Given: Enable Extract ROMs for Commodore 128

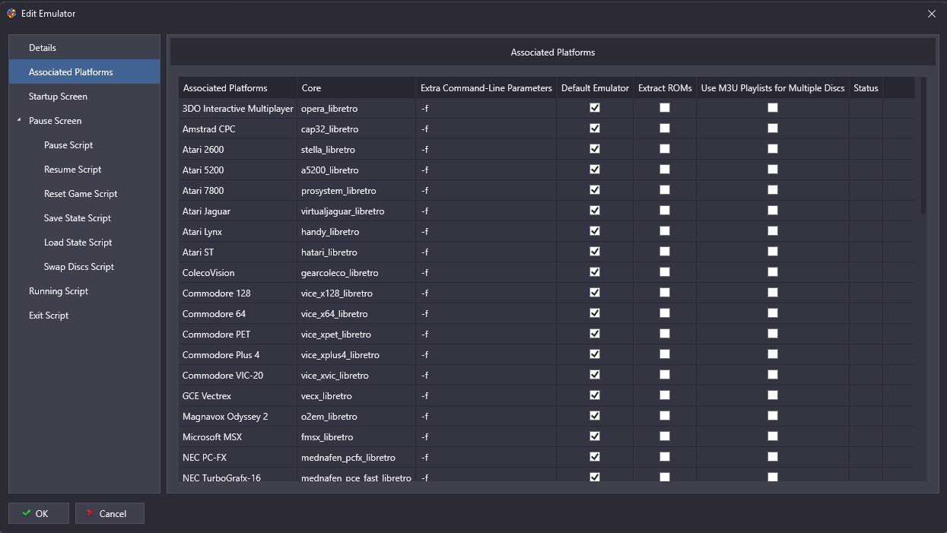Looking at the screenshot, I should pyautogui.click(x=665, y=293).
